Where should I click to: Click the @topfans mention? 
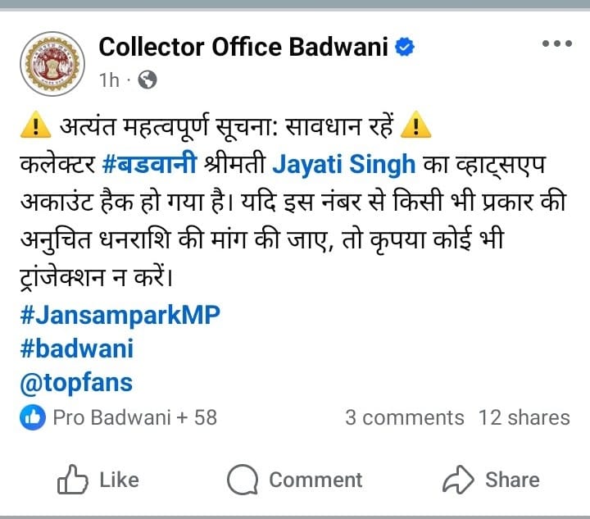coord(76,383)
